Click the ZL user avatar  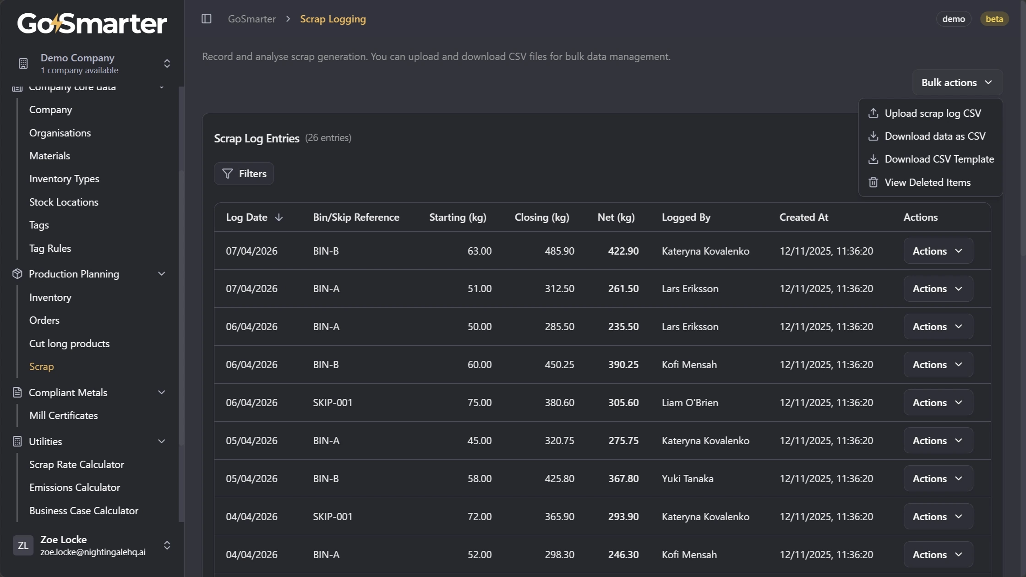click(23, 545)
